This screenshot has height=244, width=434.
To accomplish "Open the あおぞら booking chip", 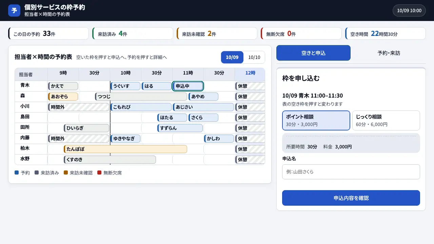I will 63,97.
